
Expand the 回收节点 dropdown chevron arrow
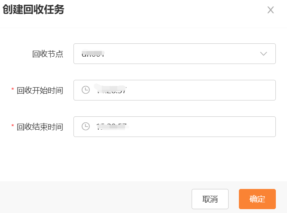263,54
